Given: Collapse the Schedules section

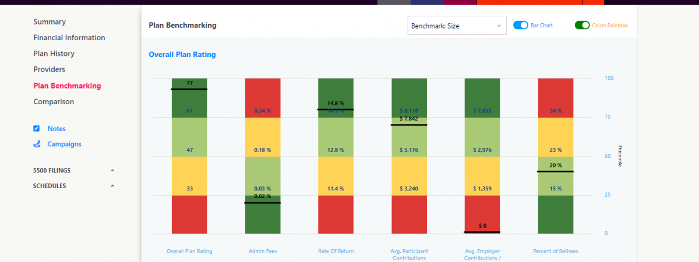Looking at the screenshot, I should [112, 186].
